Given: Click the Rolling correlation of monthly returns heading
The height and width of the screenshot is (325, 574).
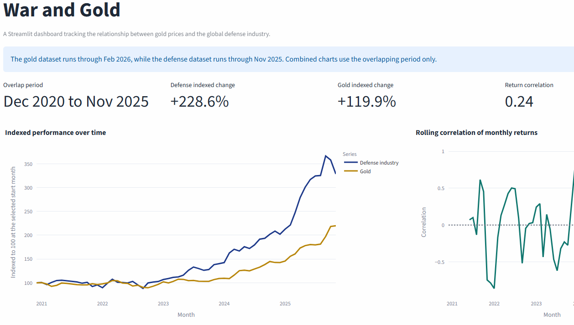Looking at the screenshot, I should tap(476, 133).
